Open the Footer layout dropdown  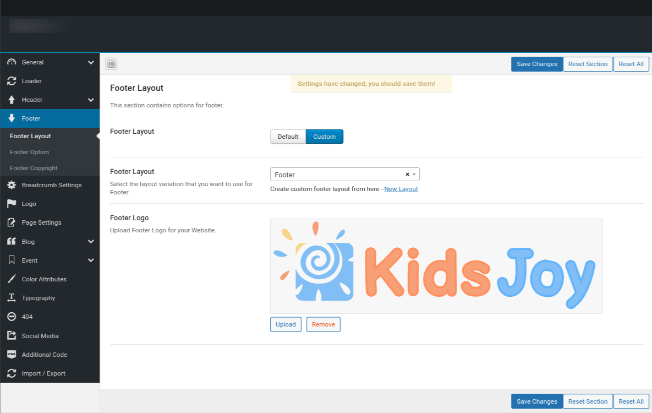pyautogui.click(x=345, y=175)
